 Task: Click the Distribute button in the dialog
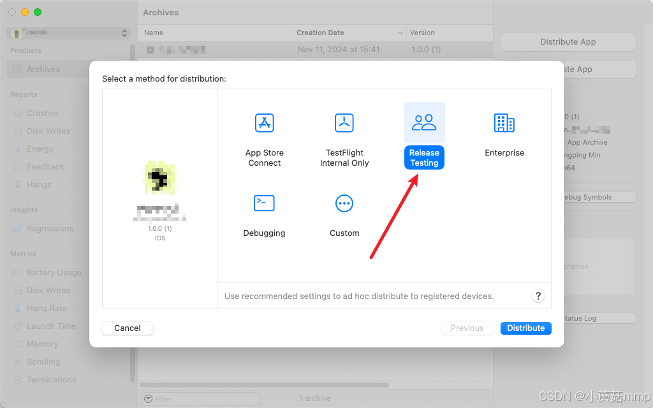pos(526,328)
